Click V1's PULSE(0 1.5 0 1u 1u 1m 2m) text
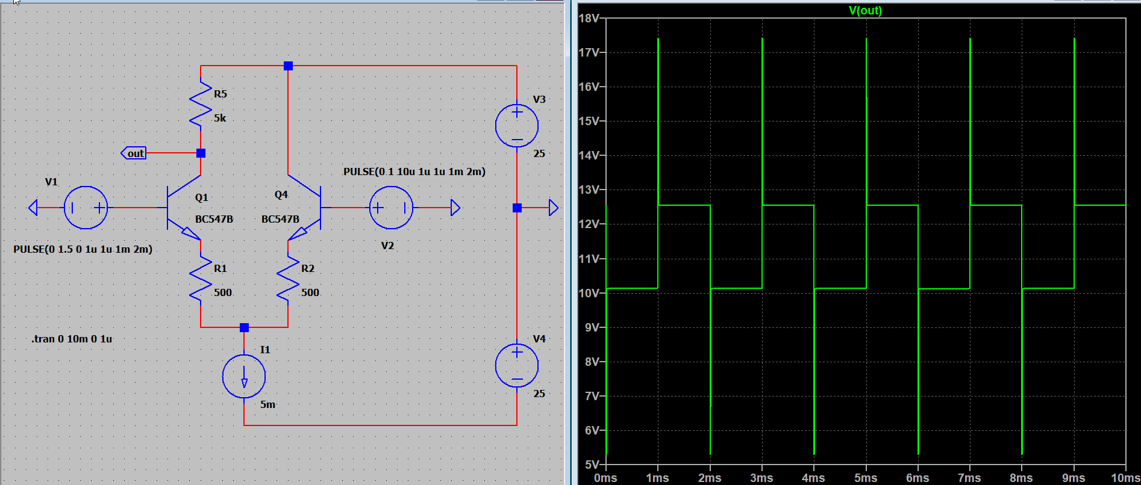Screen dimensions: 1141x485 pos(83,249)
